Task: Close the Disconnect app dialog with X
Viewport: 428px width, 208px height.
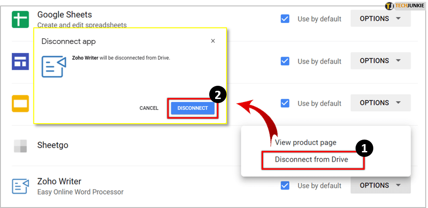Action: (x=213, y=41)
